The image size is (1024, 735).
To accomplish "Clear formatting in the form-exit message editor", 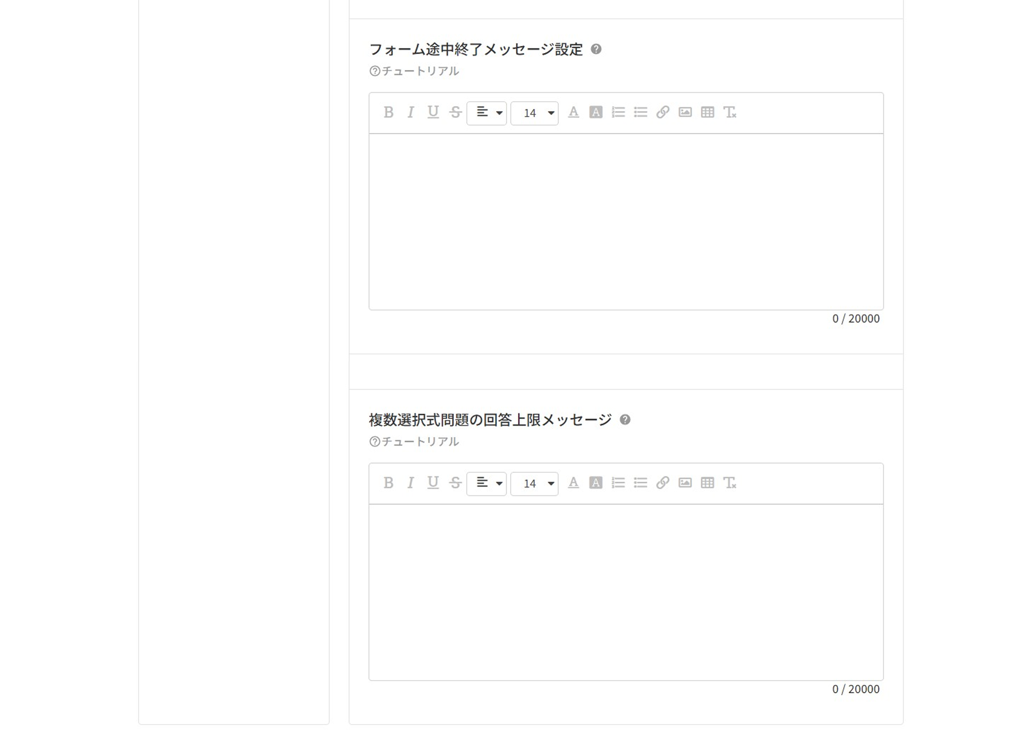I will click(x=730, y=113).
